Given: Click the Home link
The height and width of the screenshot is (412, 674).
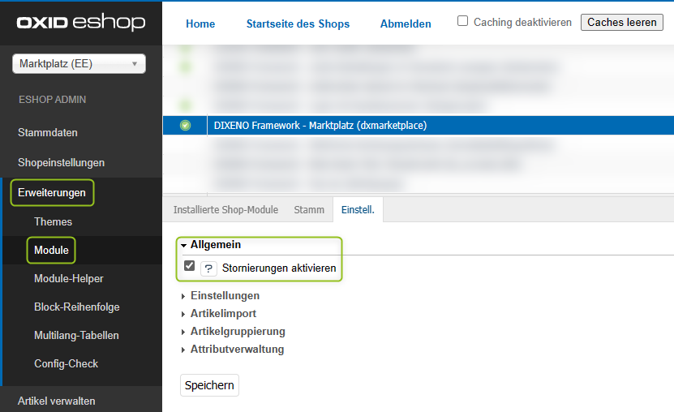Looking at the screenshot, I should coord(200,24).
